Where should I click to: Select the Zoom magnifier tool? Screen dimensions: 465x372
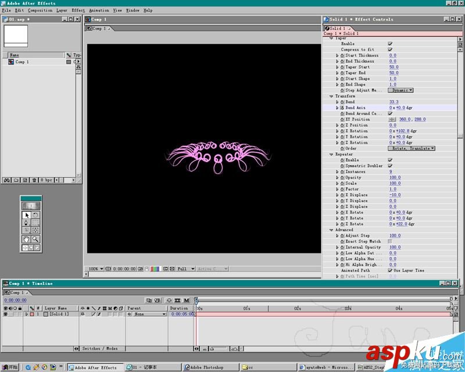[35, 238]
